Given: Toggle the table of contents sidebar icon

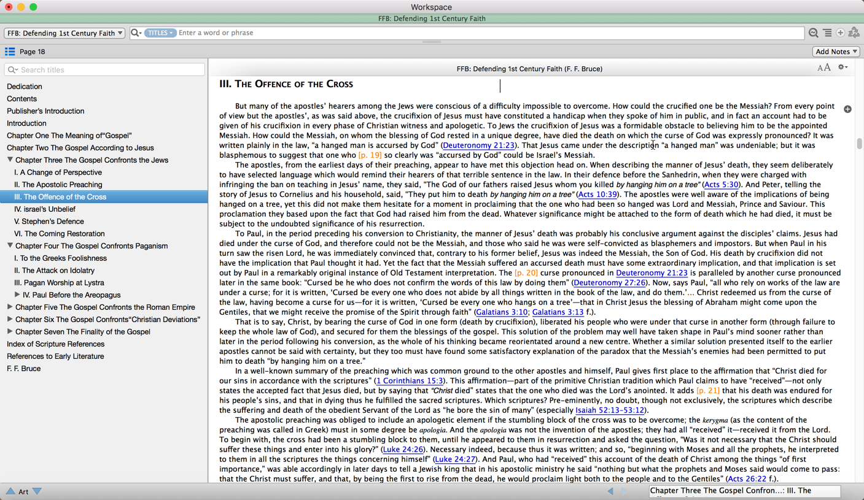Looking at the screenshot, I should (x=10, y=52).
